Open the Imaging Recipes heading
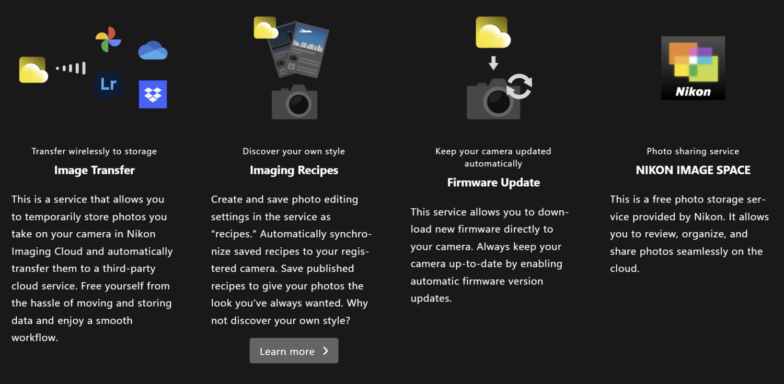Image resolution: width=784 pixels, height=384 pixels. click(294, 170)
